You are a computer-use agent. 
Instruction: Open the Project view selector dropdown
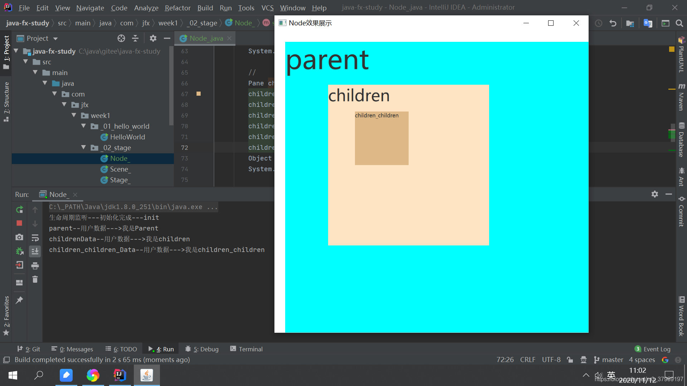click(x=55, y=38)
